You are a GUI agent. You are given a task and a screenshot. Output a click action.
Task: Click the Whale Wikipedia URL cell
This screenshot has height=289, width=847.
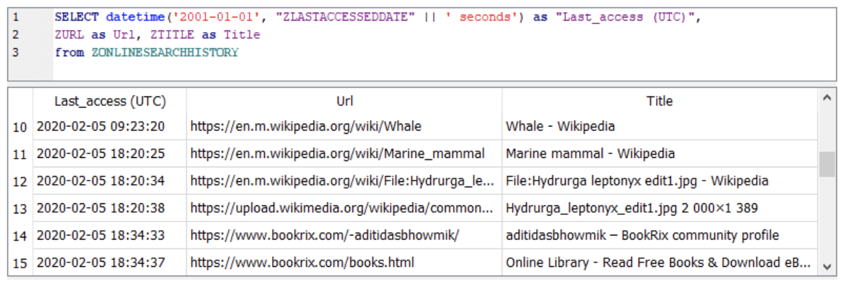[344, 126]
